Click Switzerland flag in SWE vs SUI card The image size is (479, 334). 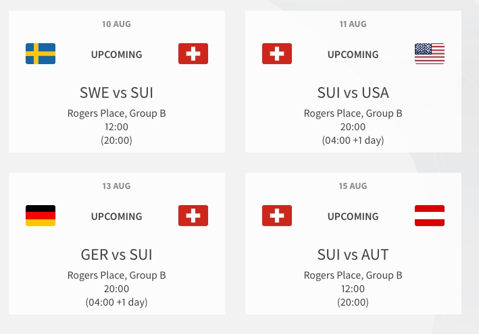[x=193, y=54]
